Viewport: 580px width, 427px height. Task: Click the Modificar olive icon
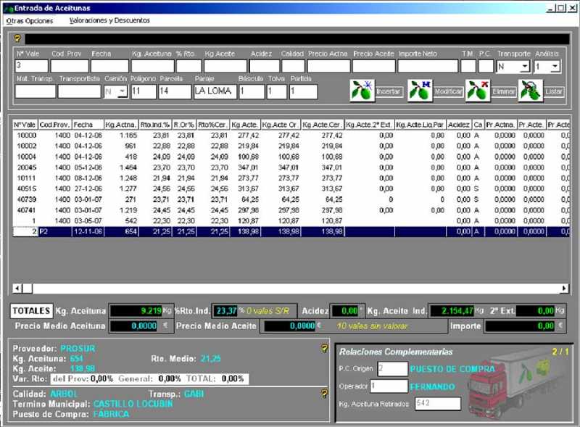tap(420, 91)
